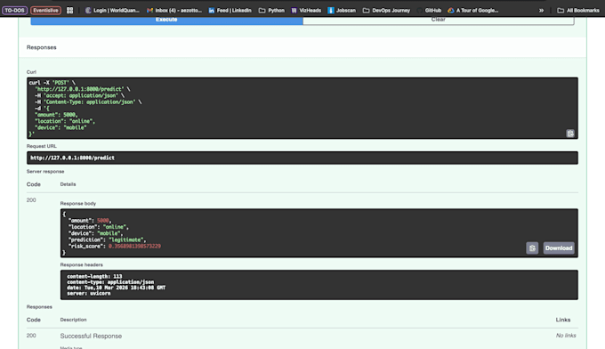The width and height of the screenshot is (605, 349).
Task: Click the "amount": 5000 line in response body
Action: coord(90,221)
